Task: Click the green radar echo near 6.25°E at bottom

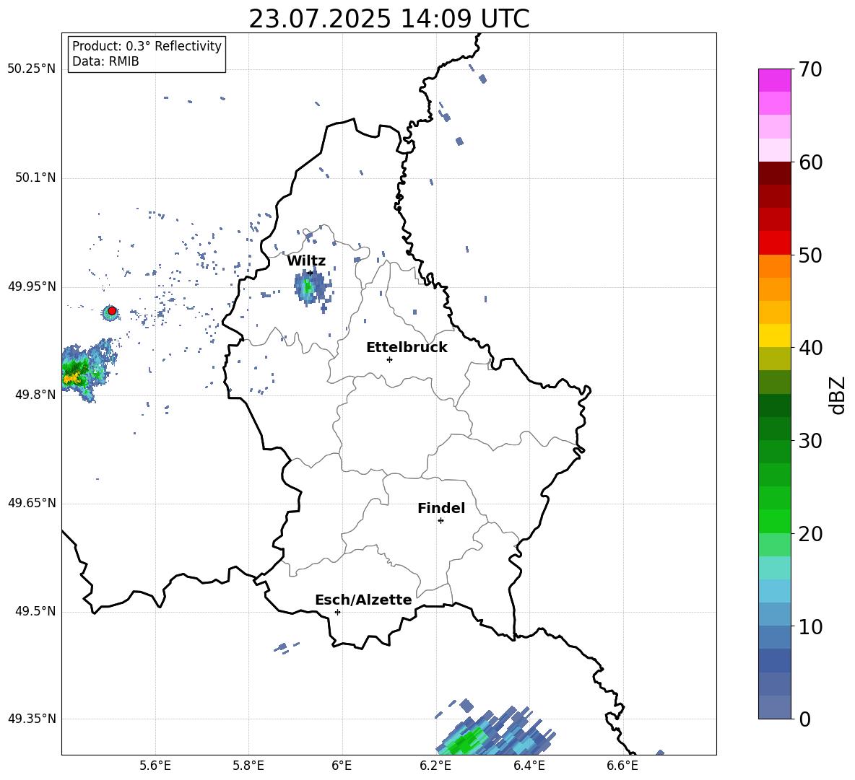Action: 464,740
